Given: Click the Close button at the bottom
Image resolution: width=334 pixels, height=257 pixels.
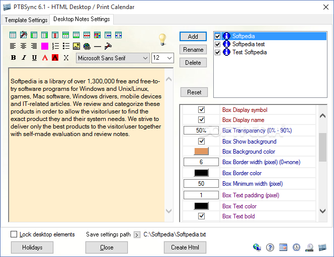Looking at the screenshot, I should 107,247.
